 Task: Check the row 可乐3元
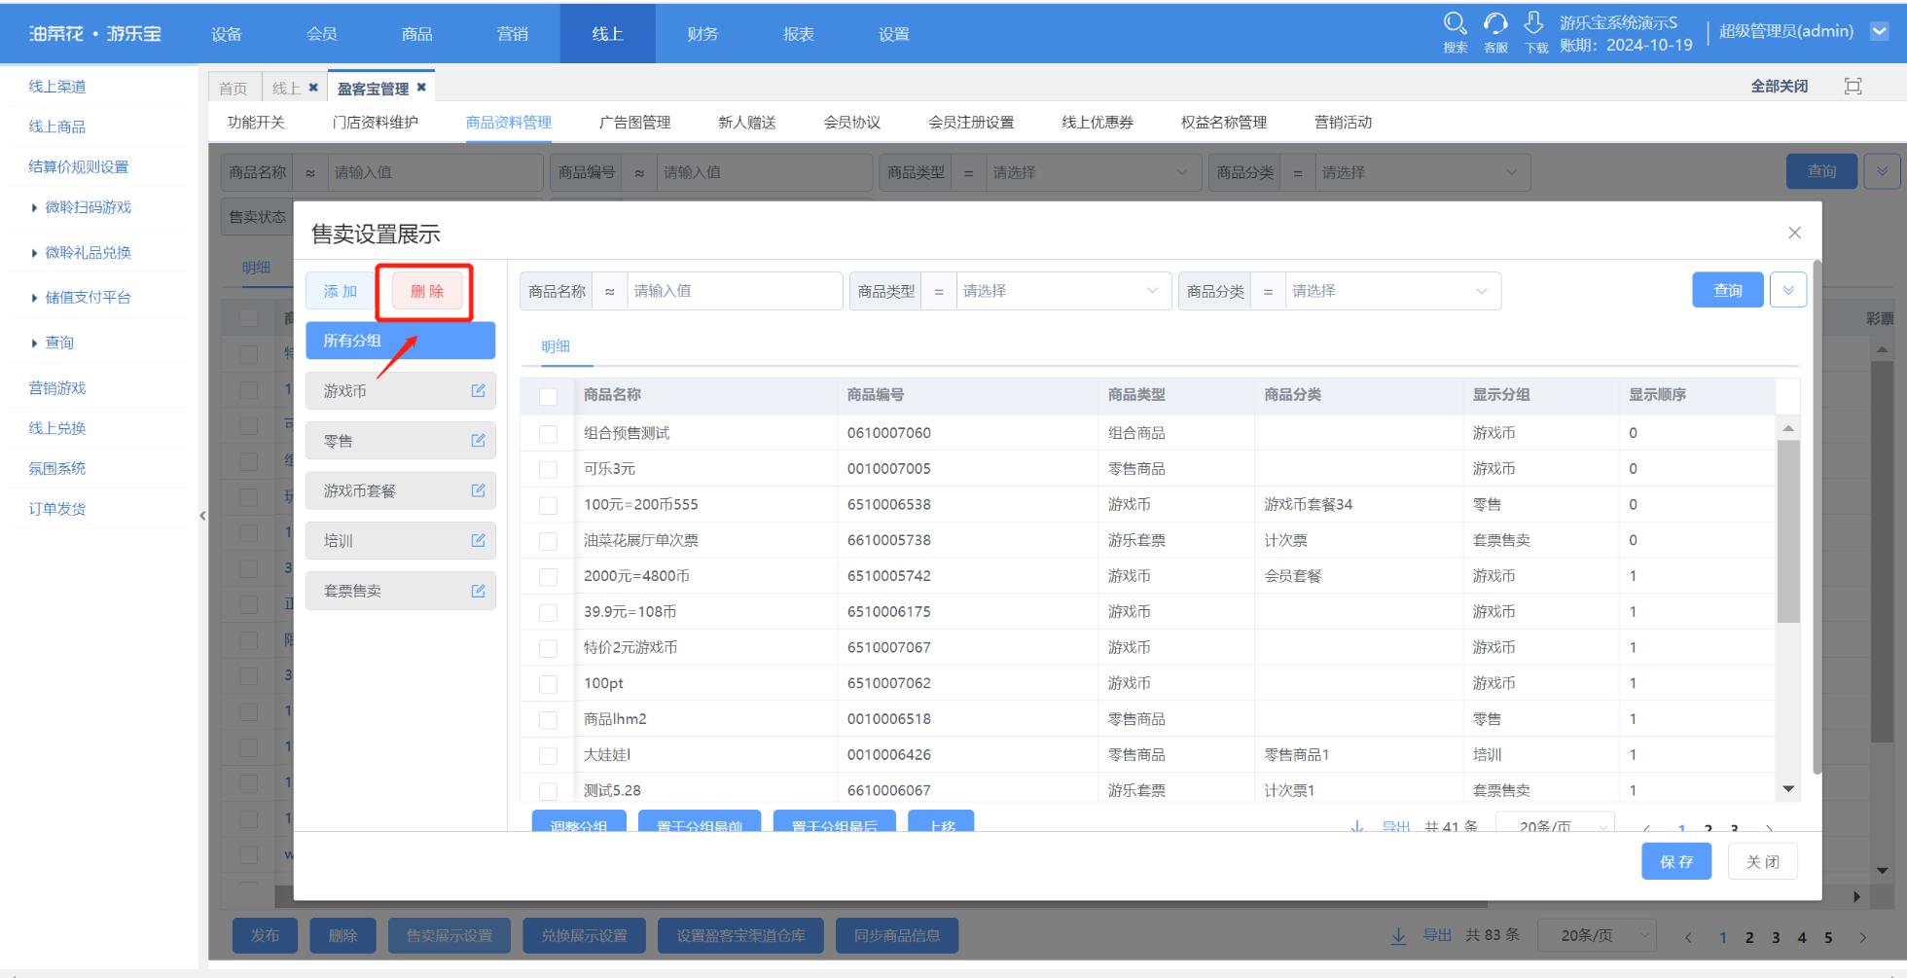(x=548, y=470)
